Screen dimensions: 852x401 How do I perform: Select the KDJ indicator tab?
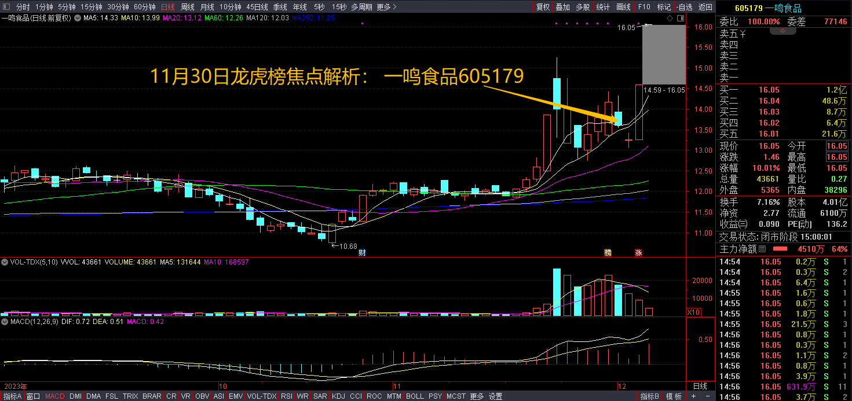338,396
